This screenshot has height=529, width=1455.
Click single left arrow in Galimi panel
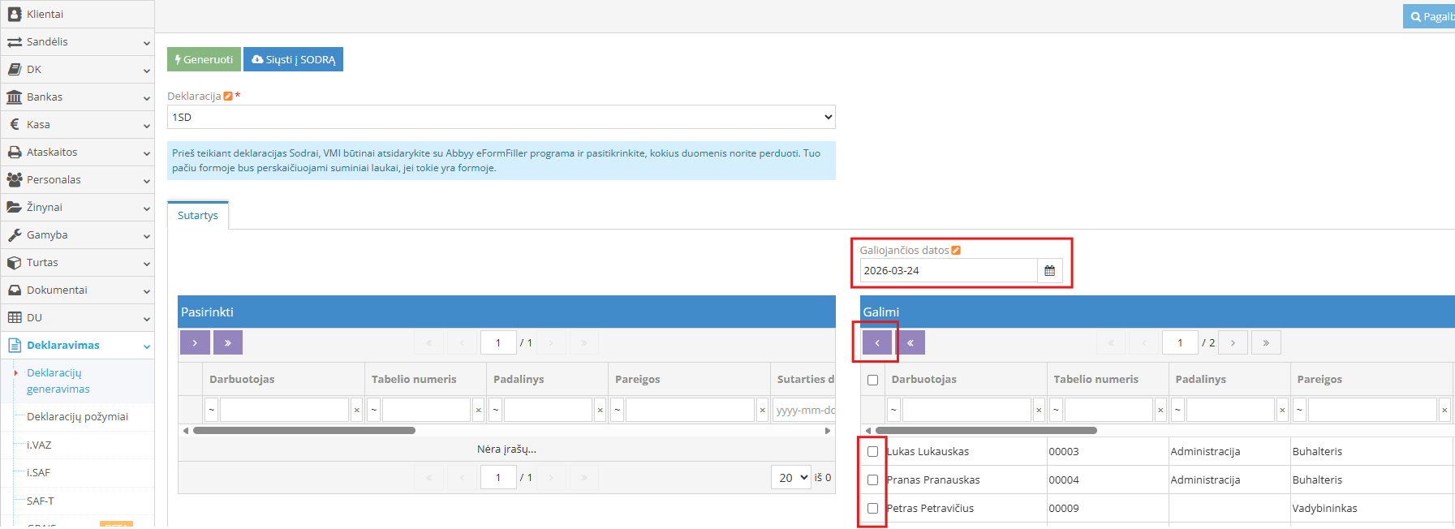(877, 342)
